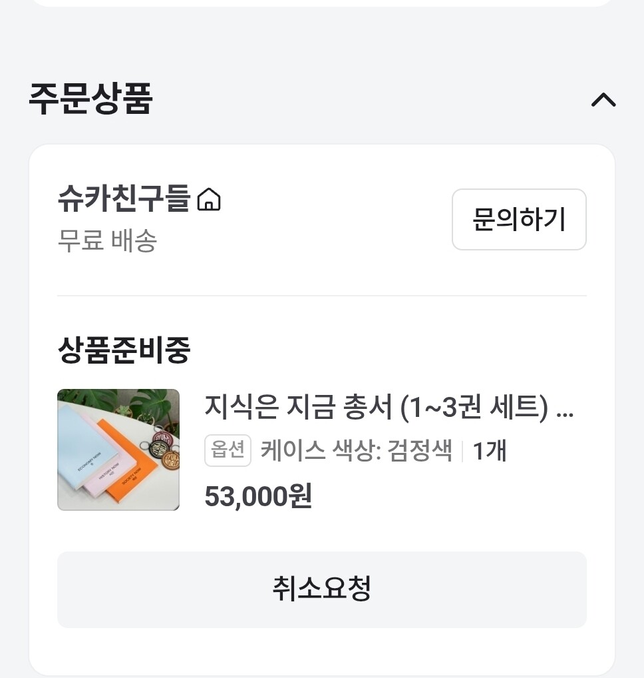
Task: Open the 지식은 지금 총서 product title
Action: pyautogui.click(x=376, y=406)
